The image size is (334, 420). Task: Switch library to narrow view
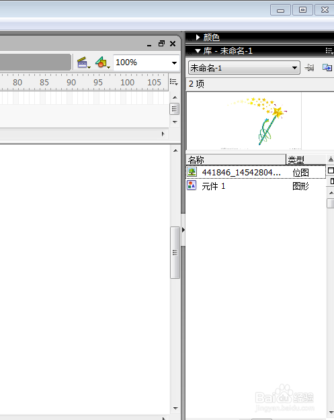click(x=331, y=181)
